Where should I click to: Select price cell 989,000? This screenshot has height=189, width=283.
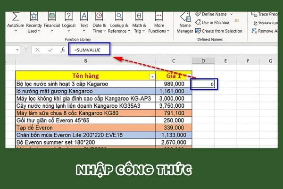174,84
